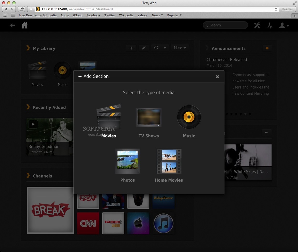Viewport: 298px width, 252px height.
Task: Open Music library in My Library
Action: pos(62,74)
